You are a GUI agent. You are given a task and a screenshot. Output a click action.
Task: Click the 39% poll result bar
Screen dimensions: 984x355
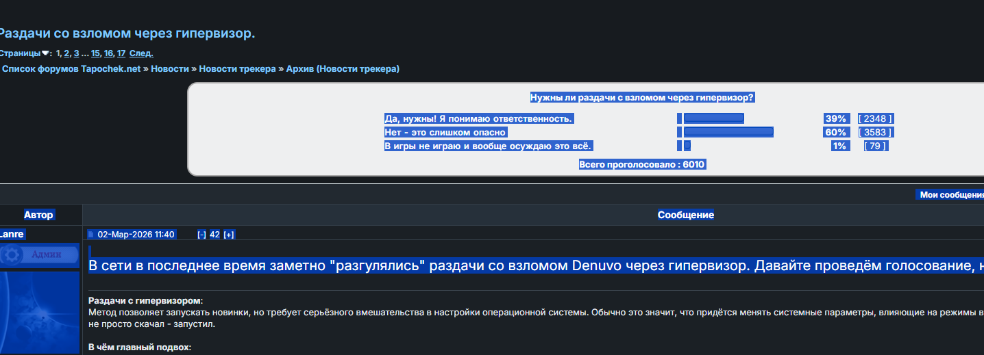tap(713, 118)
